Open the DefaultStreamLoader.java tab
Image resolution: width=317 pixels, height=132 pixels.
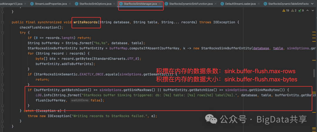point(240,4)
